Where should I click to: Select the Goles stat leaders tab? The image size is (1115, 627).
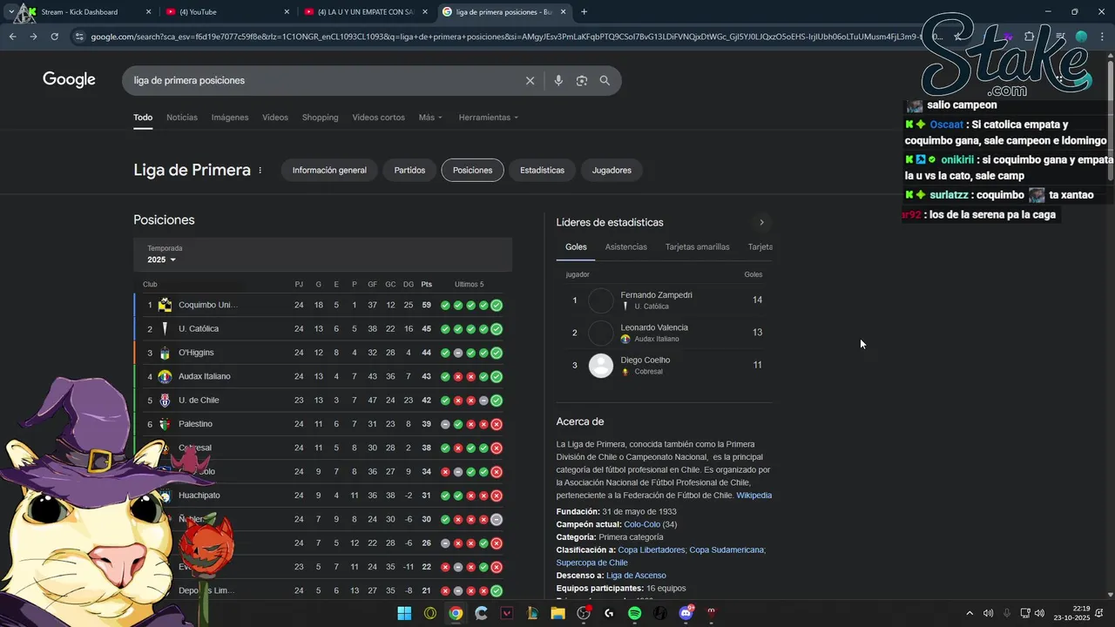[x=576, y=247]
